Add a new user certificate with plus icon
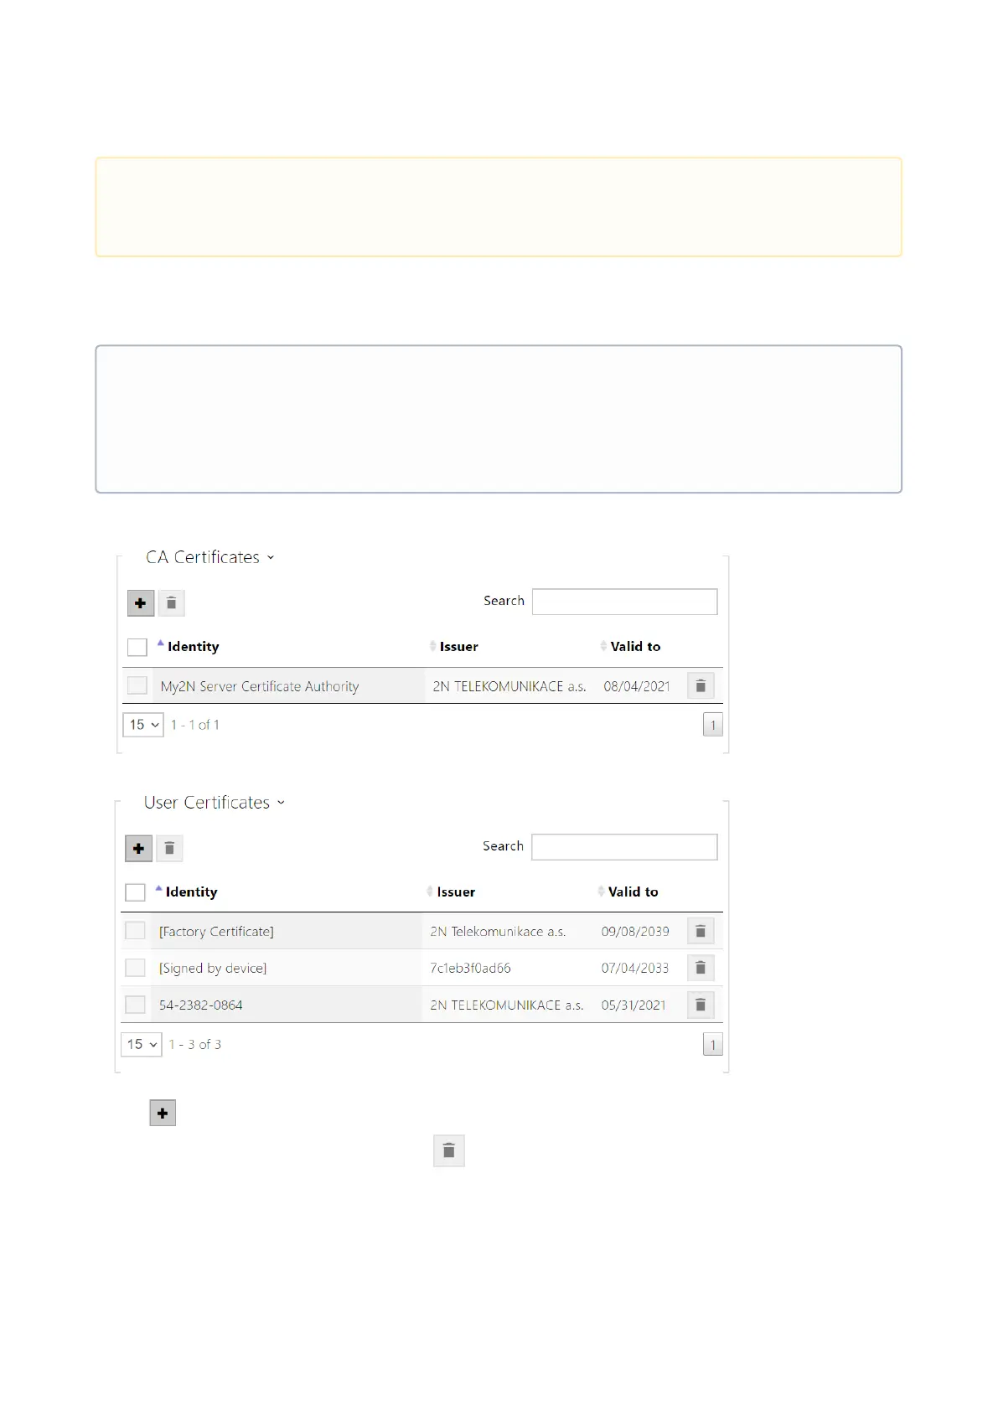Image resolution: width=998 pixels, height=1411 pixels. click(138, 849)
